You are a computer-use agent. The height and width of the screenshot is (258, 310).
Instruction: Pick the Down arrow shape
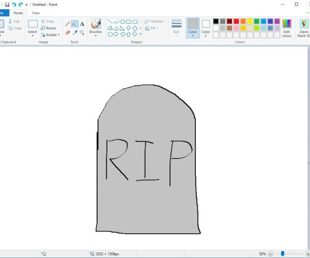(x=135, y=34)
